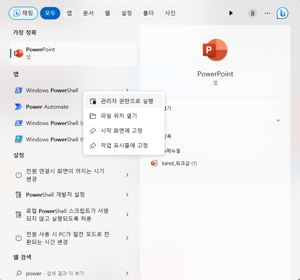
Task: Click the Power Automate app icon
Action: click(x=19, y=107)
